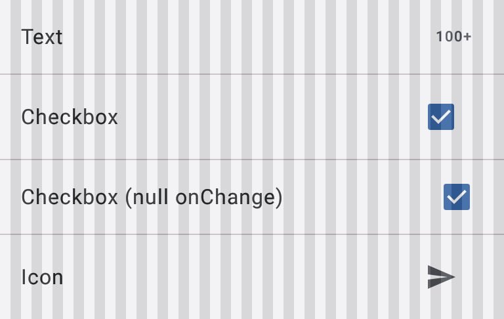This screenshot has width=504, height=319.
Task: Tap the paper plane icon in Icon row
Action: [441, 277]
